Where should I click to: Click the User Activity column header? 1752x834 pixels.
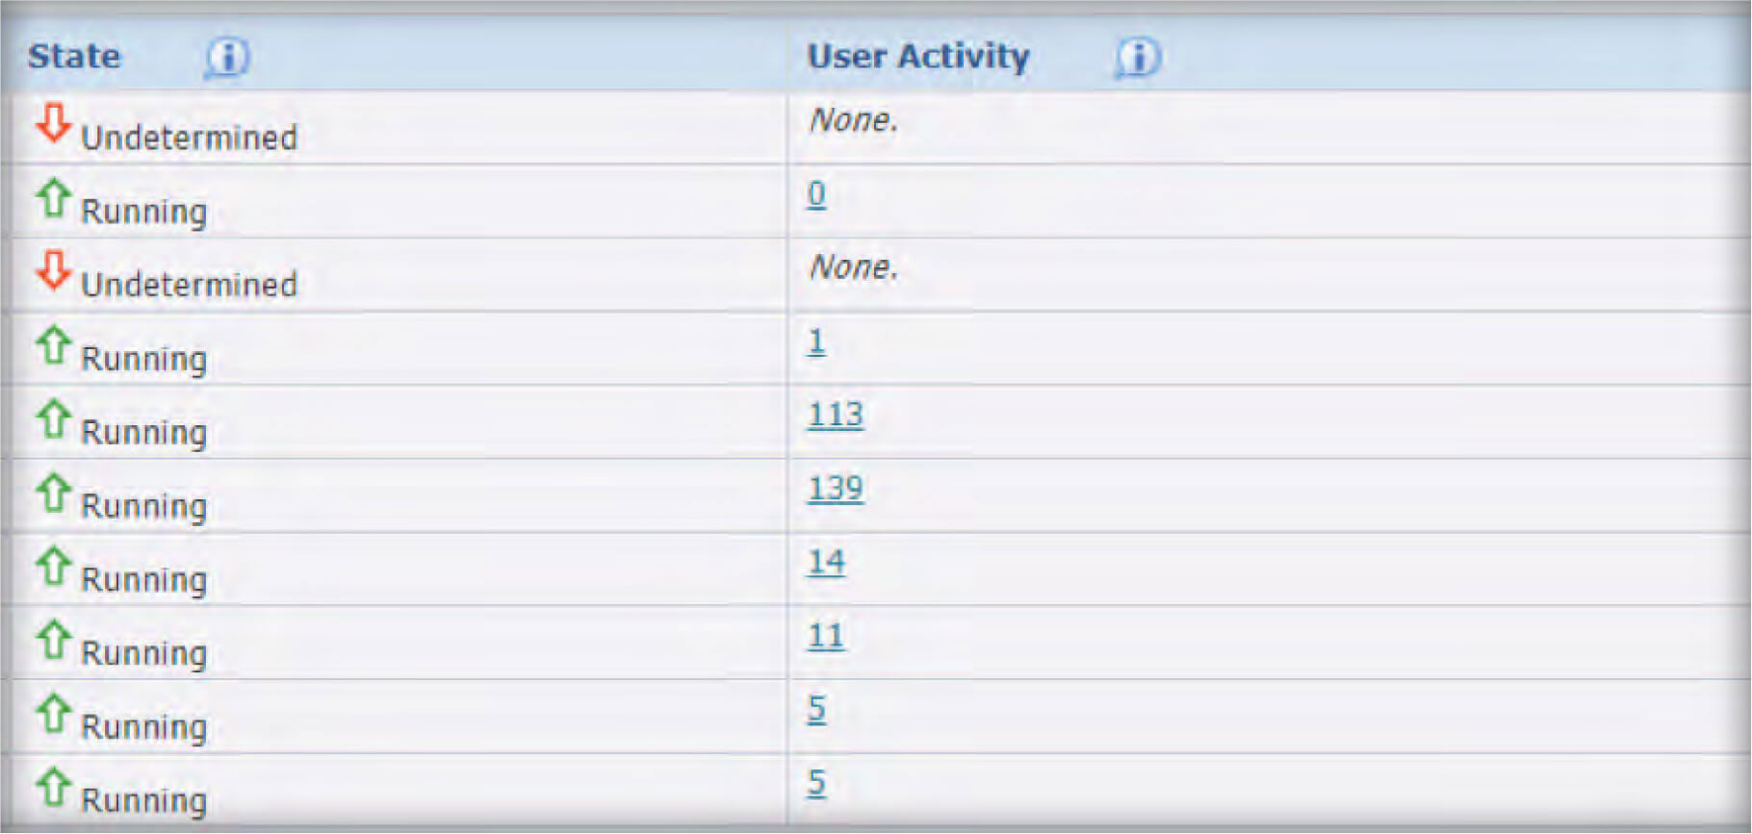point(917,57)
